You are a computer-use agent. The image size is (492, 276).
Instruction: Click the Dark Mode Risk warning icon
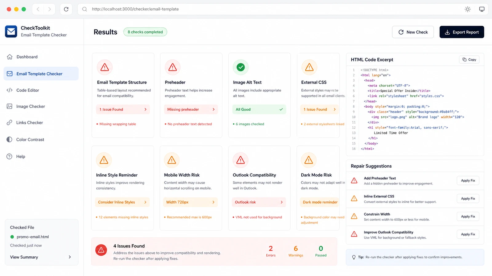(x=309, y=160)
